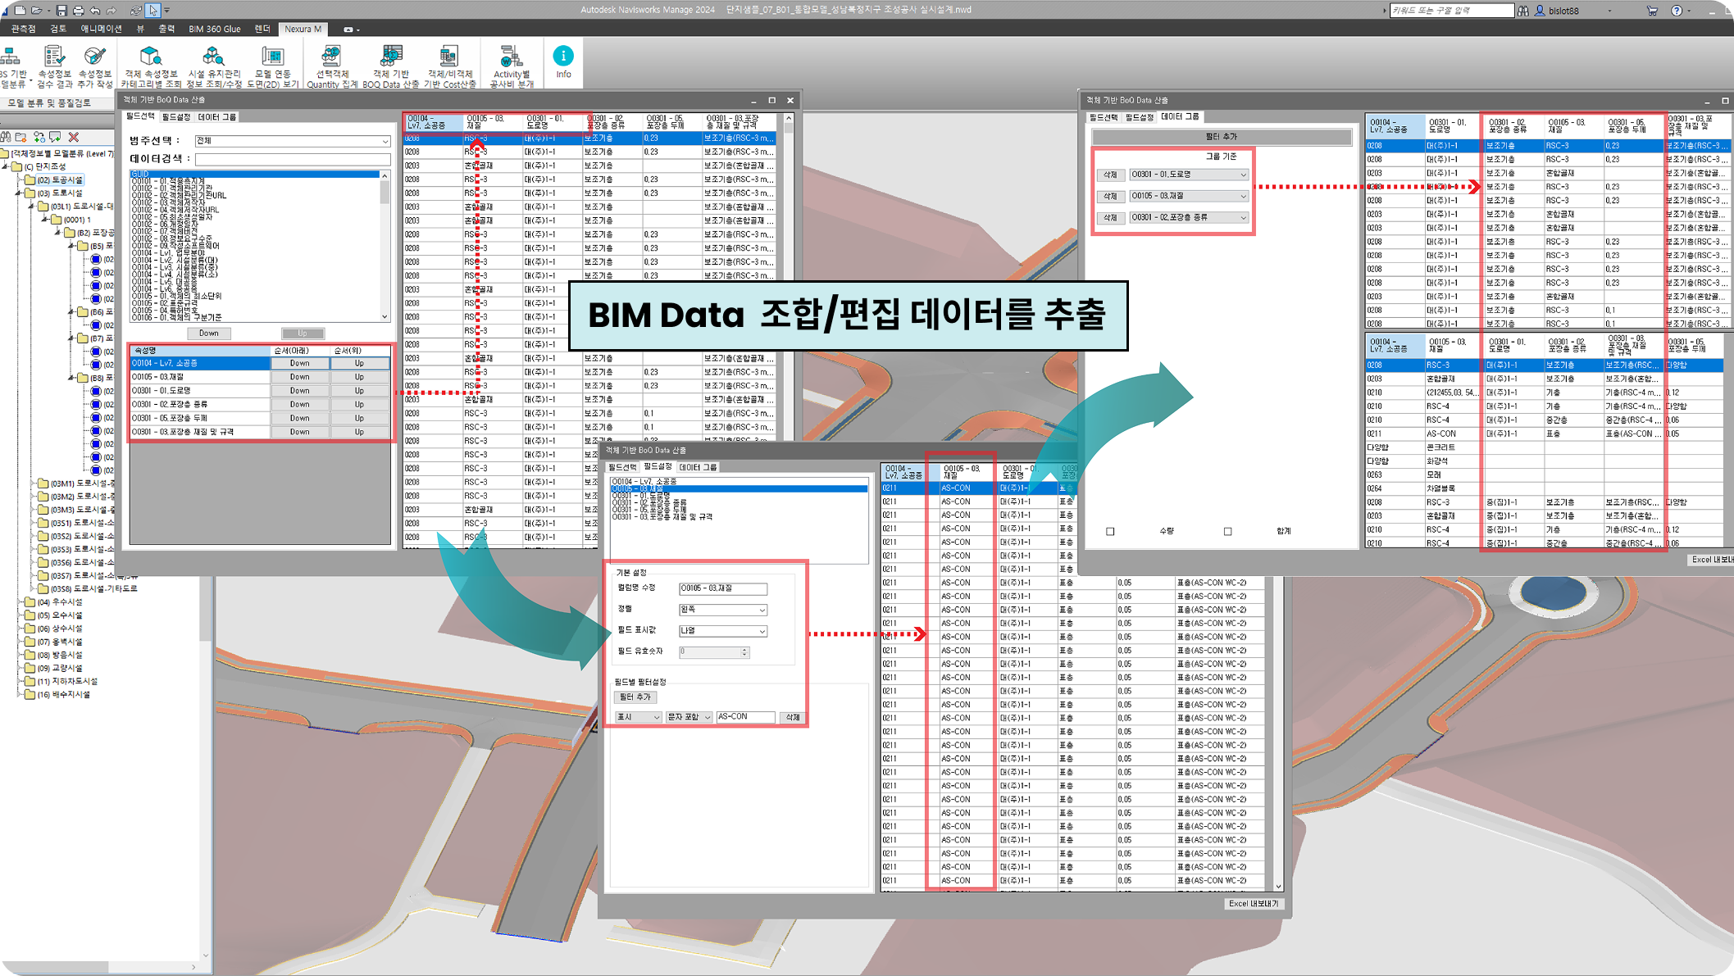Check the 합계 checkbox
Image resolution: width=1734 pixels, height=976 pixels.
pos(1227,531)
